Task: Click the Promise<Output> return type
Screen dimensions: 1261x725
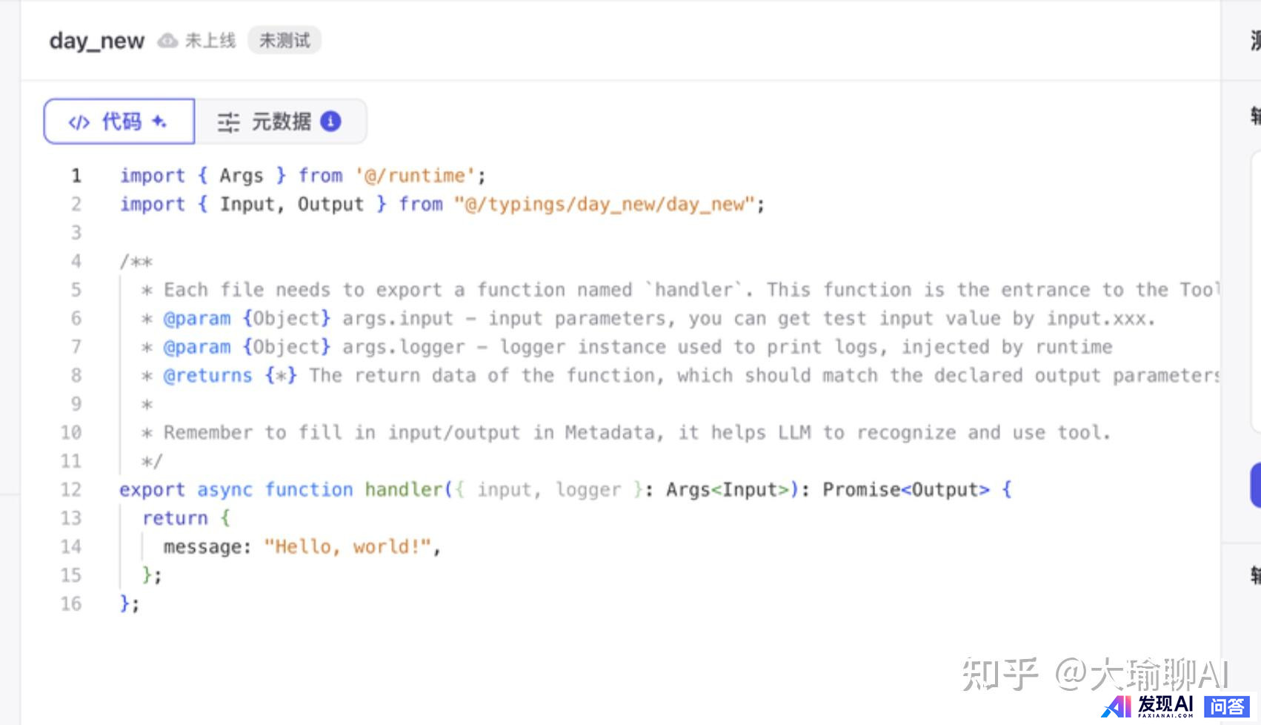Action: pyautogui.click(x=905, y=489)
